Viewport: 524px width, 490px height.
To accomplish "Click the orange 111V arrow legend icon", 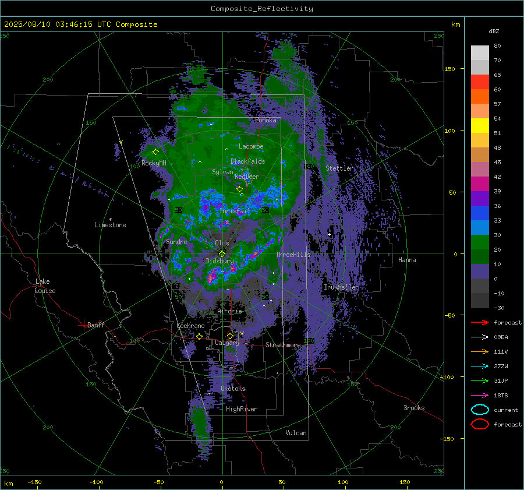I will tap(480, 351).
